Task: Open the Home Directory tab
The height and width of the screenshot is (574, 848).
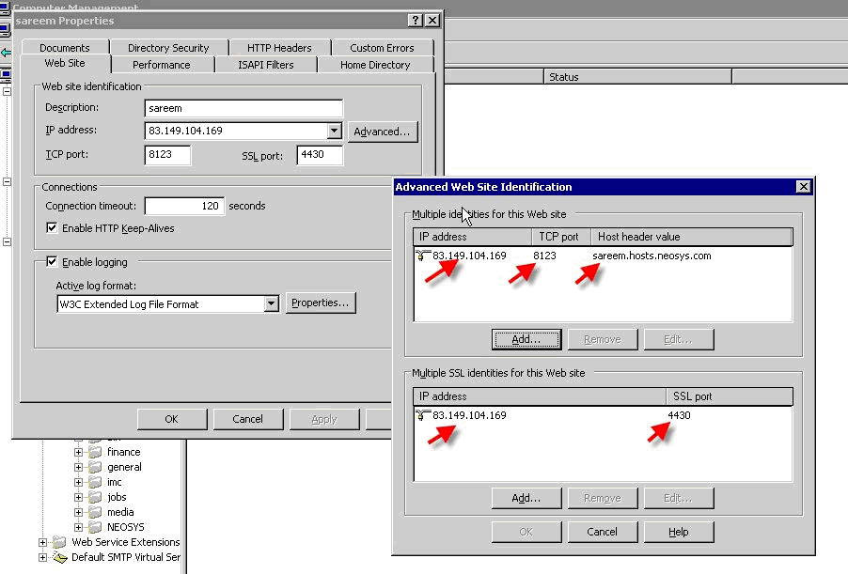Action: (374, 65)
